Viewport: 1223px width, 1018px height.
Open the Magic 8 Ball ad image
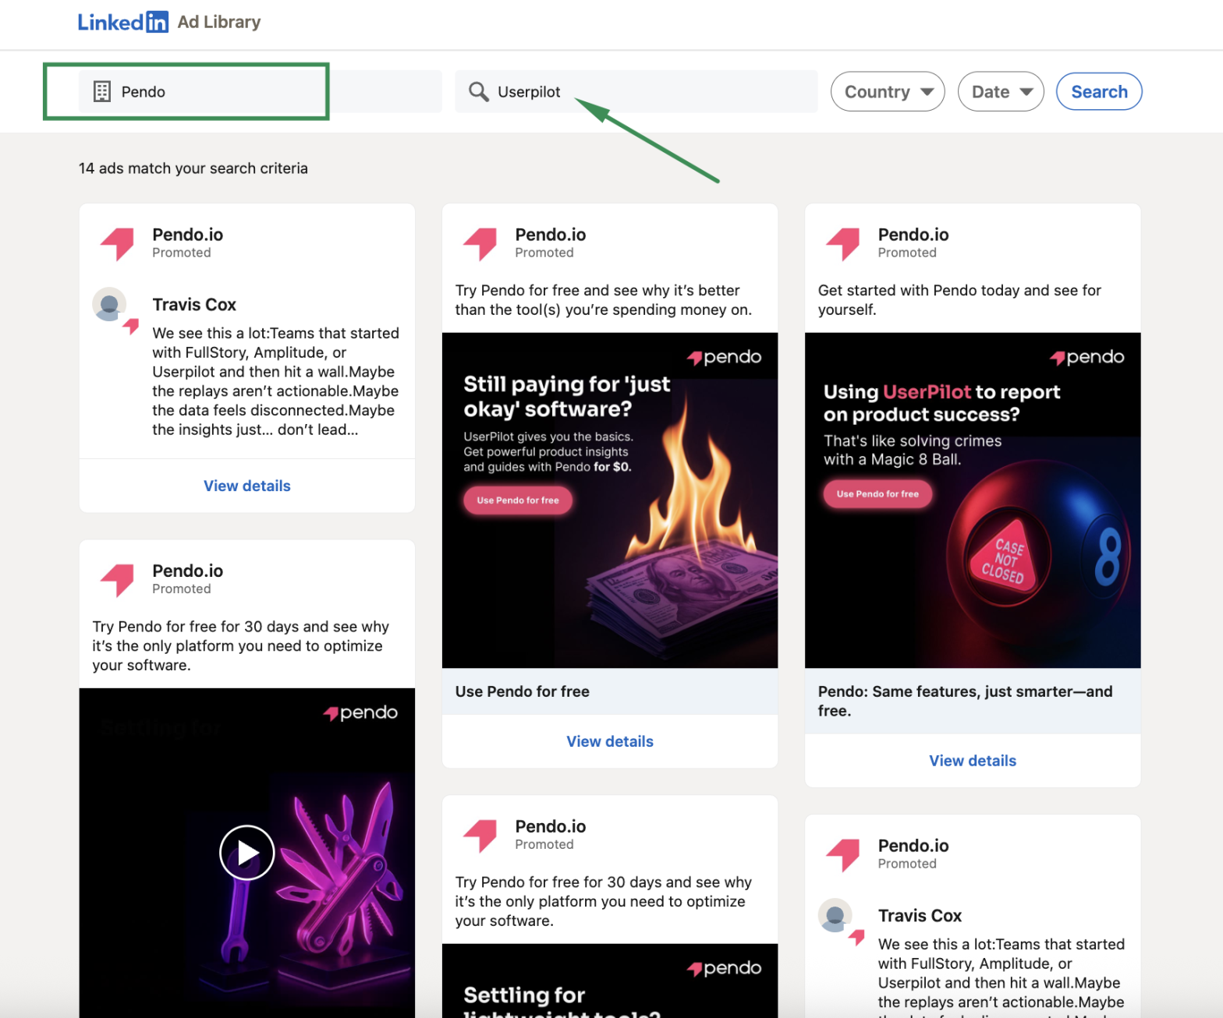(x=973, y=500)
